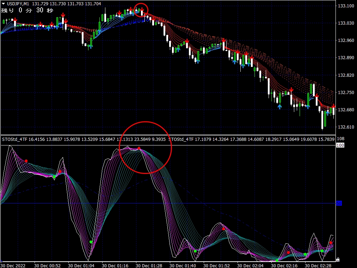Click the USDJPY,M1 symbol label
Screen dimensions: 357x268
click(x=18, y=4)
